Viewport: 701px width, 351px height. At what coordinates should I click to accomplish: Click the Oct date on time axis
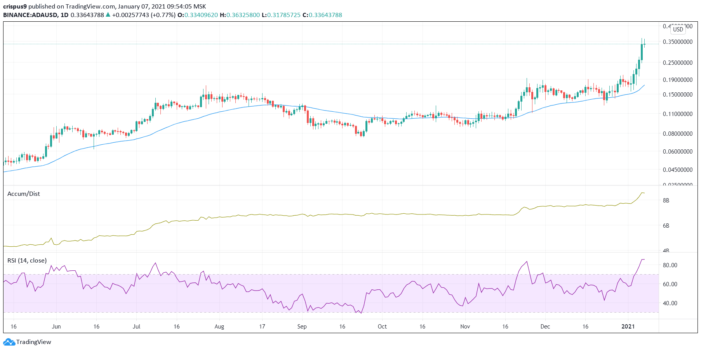382,327
